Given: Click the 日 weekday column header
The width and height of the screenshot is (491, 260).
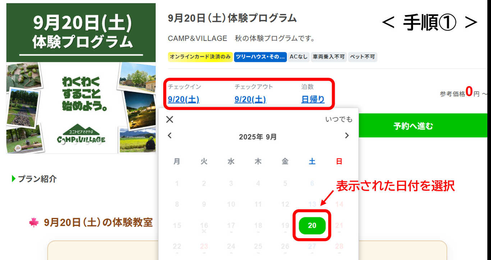Looking at the screenshot, I should 339,162.
